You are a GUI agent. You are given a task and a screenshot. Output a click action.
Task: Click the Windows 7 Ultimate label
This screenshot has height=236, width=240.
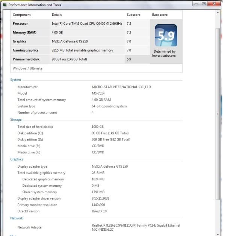point(27,68)
